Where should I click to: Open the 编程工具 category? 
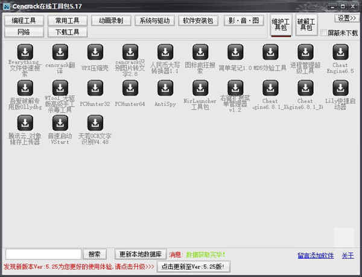click(x=24, y=20)
